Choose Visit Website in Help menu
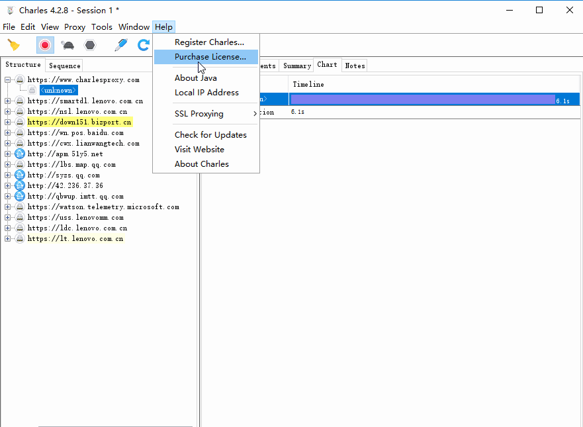The width and height of the screenshot is (583, 427). click(x=206, y=149)
